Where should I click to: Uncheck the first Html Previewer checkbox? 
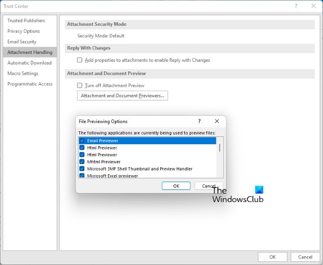82,148
